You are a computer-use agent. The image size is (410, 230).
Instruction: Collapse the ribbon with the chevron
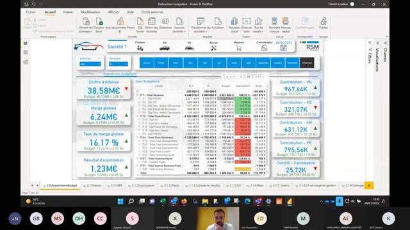point(387,36)
